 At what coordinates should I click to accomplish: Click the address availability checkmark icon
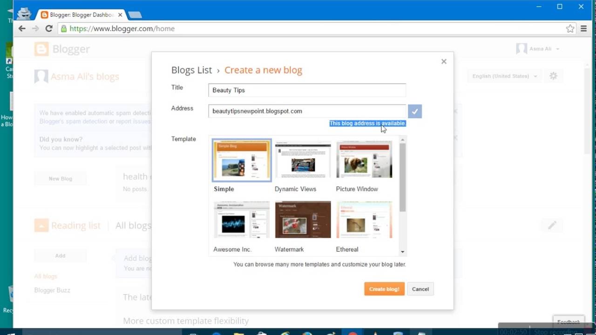[x=415, y=111]
